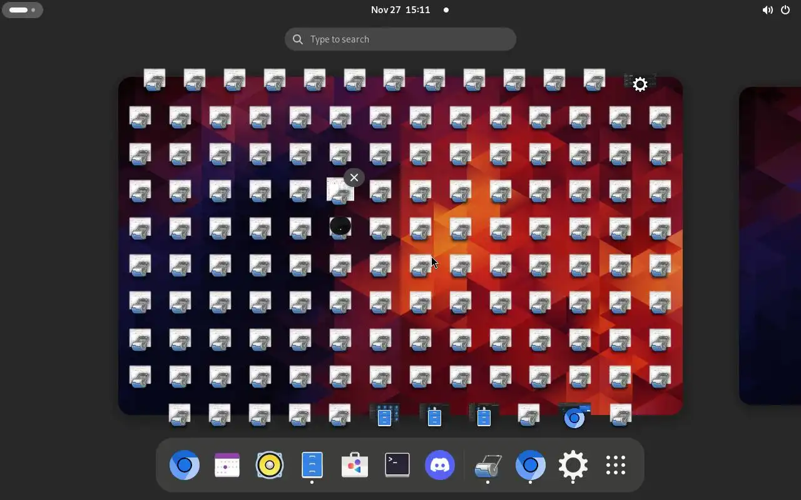This screenshot has width=801, height=500.
Task: Launch GNOME Calendar from the dock
Action: pyautogui.click(x=227, y=465)
